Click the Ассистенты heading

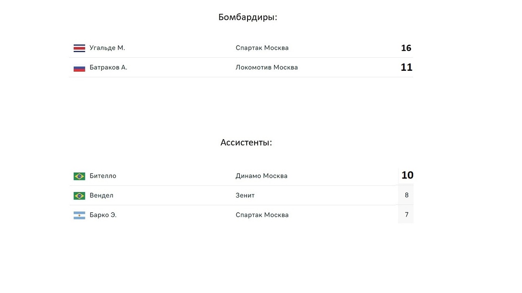(246, 143)
